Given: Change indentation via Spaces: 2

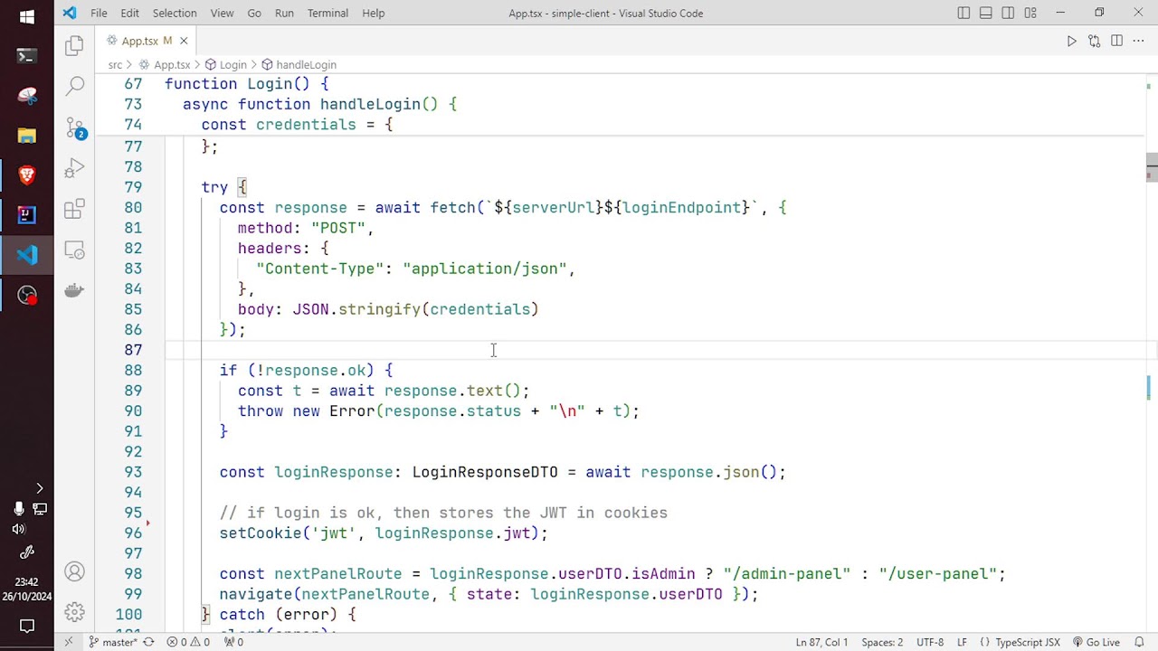Looking at the screenshot, I should point(882,642).
